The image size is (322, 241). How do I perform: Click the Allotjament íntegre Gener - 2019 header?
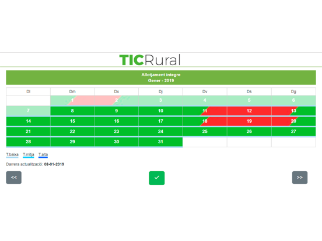click(x=161, y=77)
